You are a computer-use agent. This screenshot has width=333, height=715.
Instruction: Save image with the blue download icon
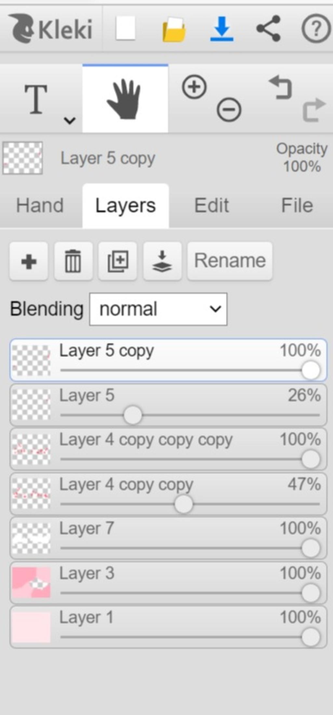click(x=222, y=29)
